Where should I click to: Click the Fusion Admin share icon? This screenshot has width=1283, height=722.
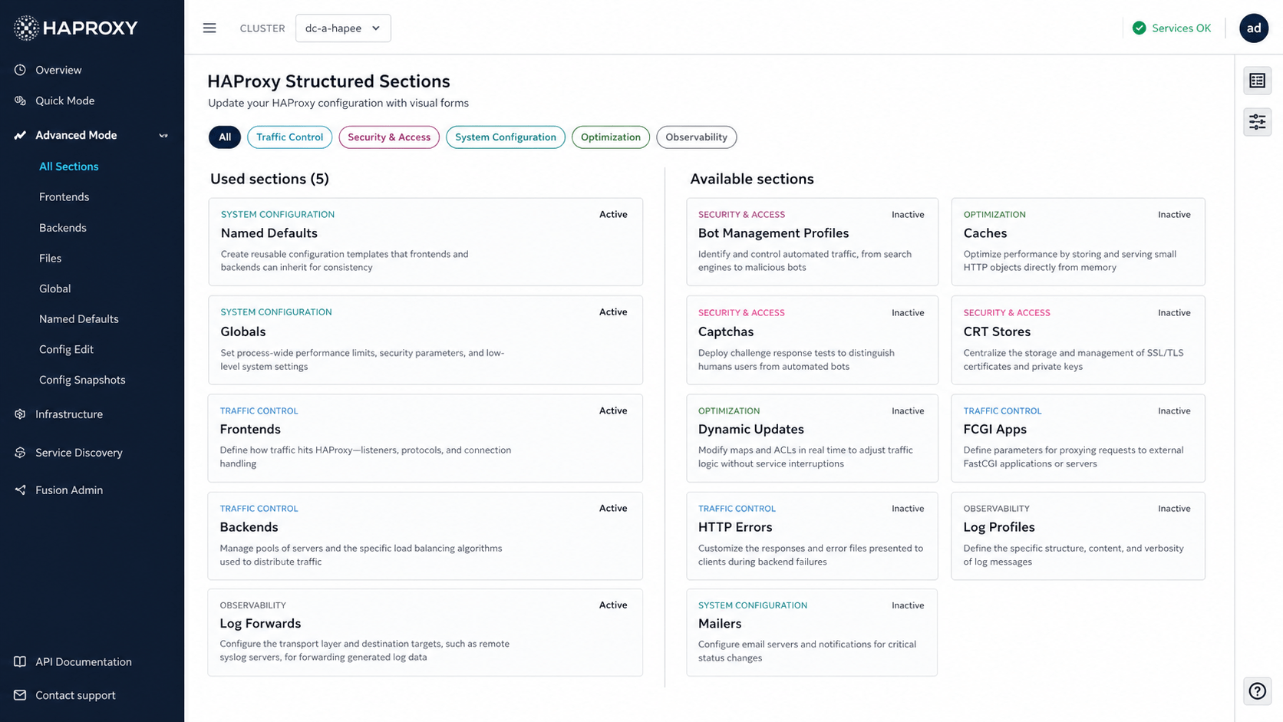pyautogui.click(x=20, y=490)
